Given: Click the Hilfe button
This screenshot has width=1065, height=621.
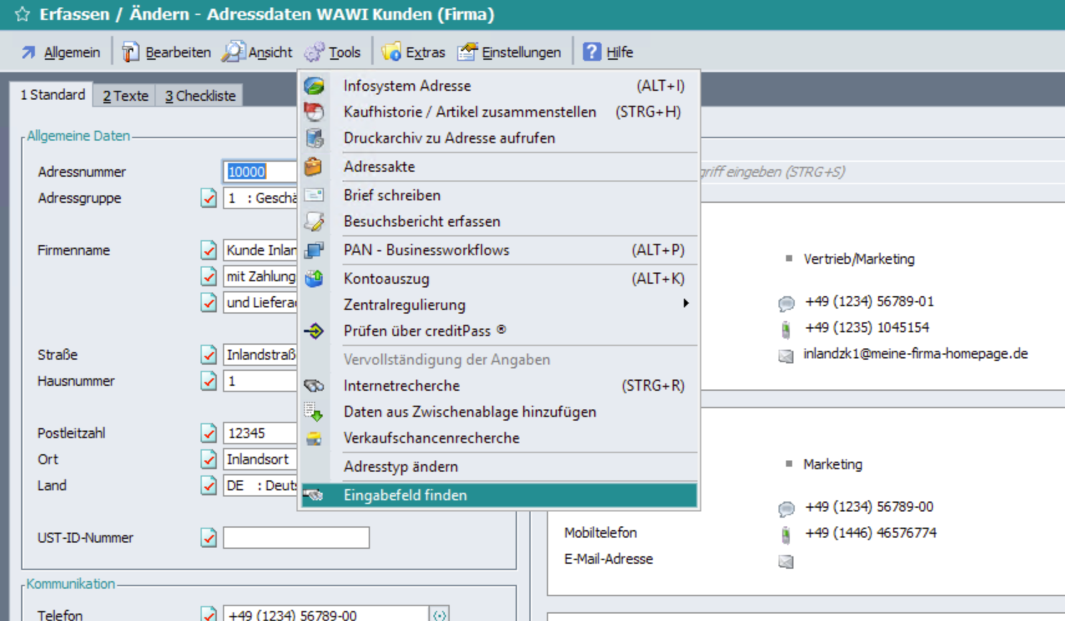Looking at the screenshot, I should [608, 52].
